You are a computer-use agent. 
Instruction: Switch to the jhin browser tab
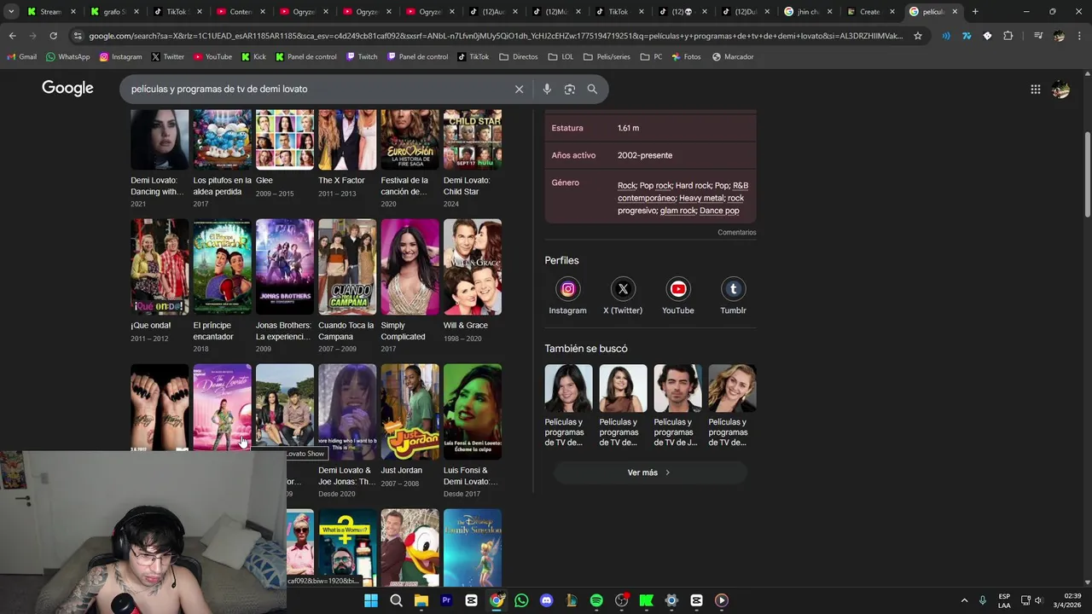click(x=808, y=11)
